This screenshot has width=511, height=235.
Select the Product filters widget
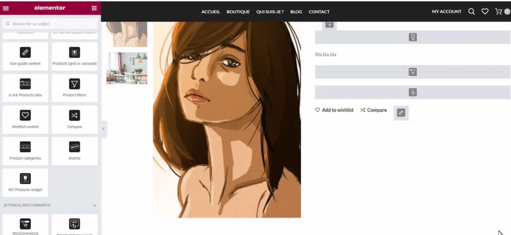click(x=75, y=88)
